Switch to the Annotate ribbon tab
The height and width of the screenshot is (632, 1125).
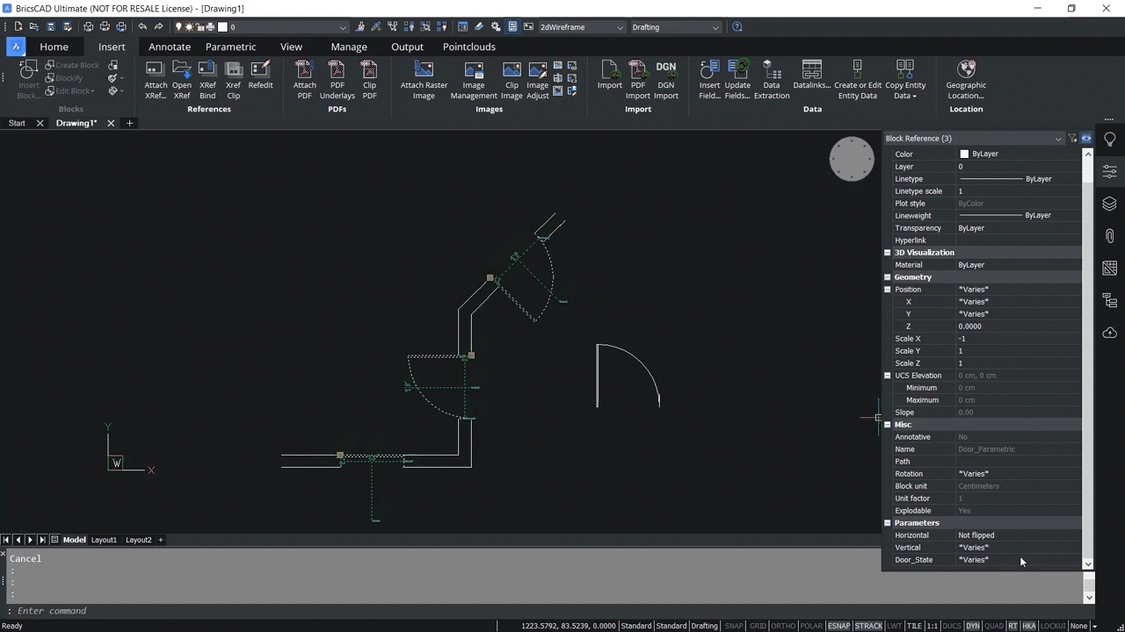(170, 47)
